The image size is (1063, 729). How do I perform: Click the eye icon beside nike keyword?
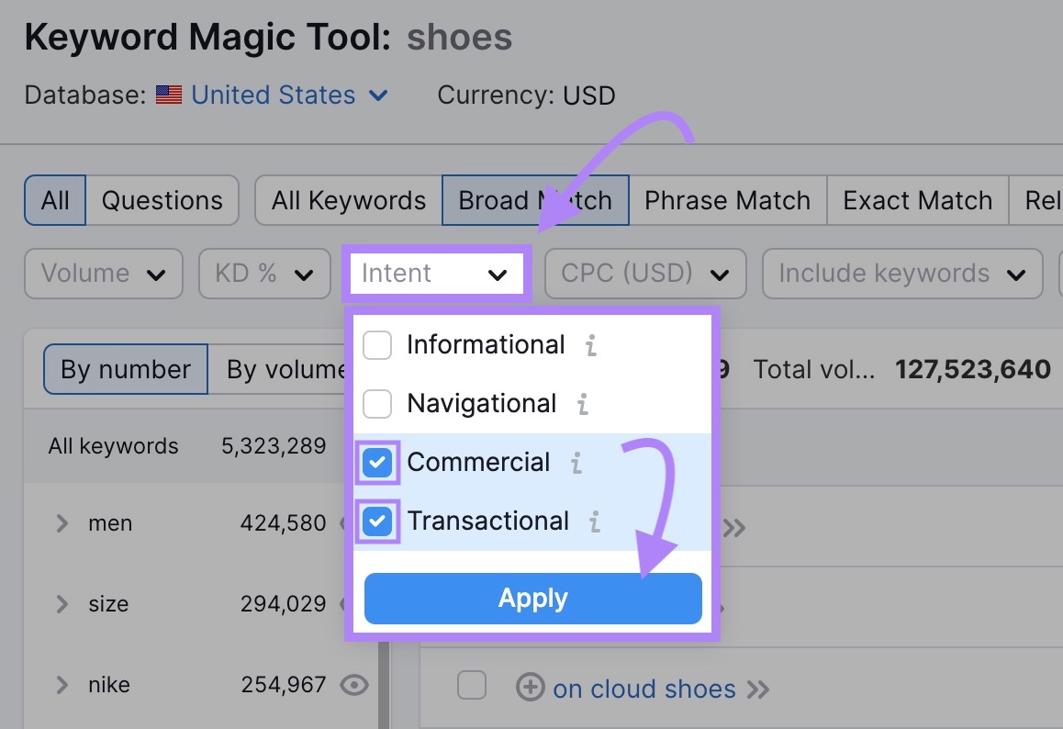pos(355,685)
